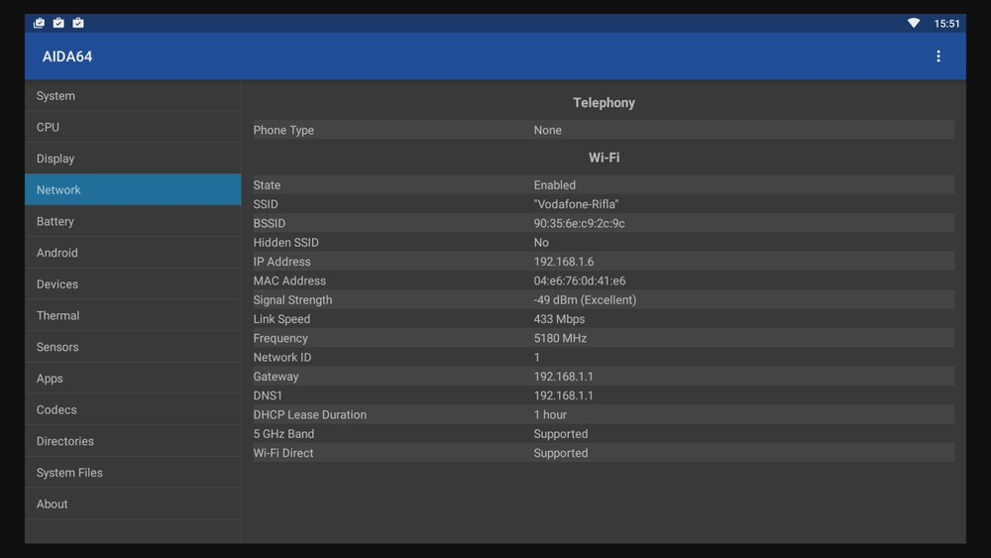
Task: Open the three-dot overflow menu
Action: [x=937, y=56]
